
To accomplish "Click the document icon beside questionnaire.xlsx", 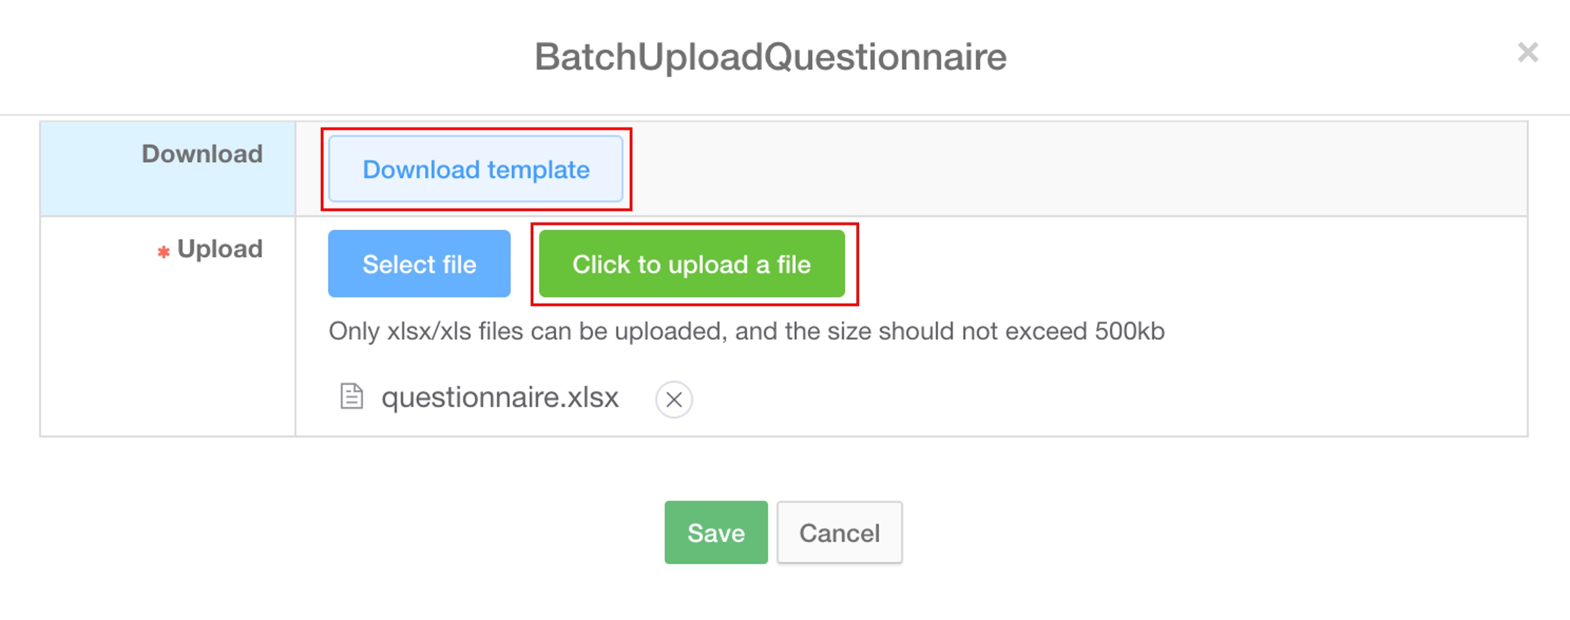I will coord(351,396).
